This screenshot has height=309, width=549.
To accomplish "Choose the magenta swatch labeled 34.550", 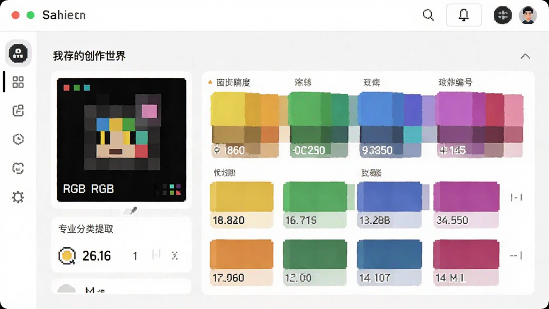I will pos(466,205).
